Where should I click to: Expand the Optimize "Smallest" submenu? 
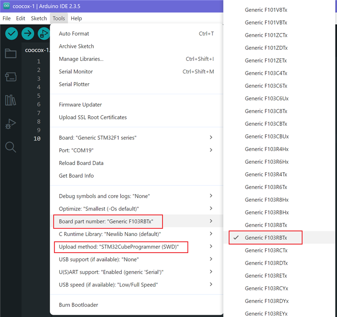[136, 209]
